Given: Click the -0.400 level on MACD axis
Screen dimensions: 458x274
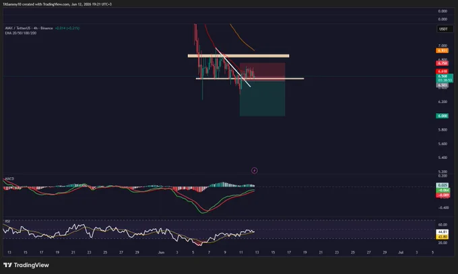Looking at the screenshot, I should coord(443,208).
